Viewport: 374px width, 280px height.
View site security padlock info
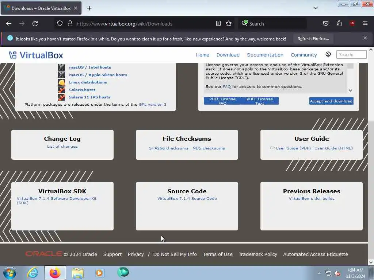pos(70,24)
